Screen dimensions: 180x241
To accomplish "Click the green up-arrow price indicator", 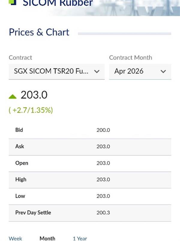I will coord(13,96).
